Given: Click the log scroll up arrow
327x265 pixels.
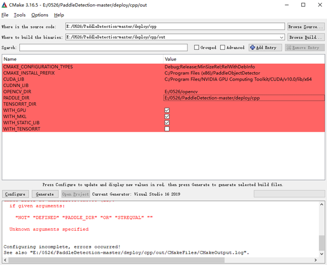Looking at the screenshot, I should point(322,205).
